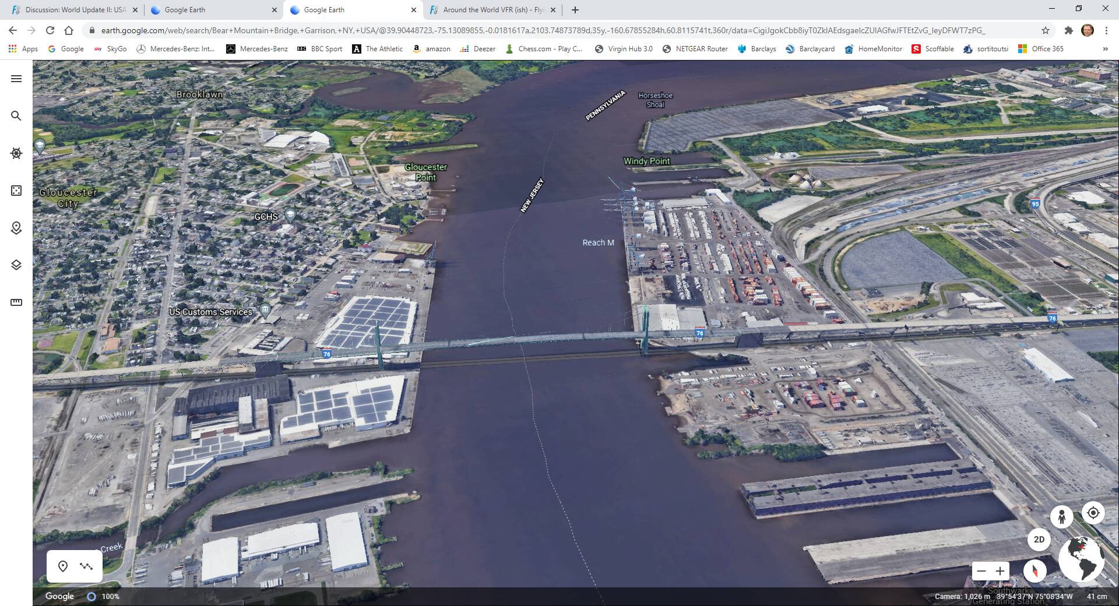The width and height of the screenshot is (1119, 606).
Task: Show more bookmarks chevron
Action: click(1105, 49)
